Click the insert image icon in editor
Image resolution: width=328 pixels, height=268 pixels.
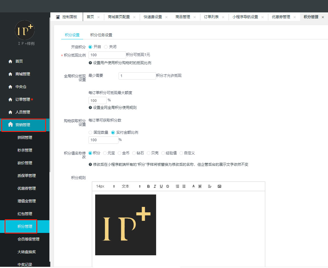coord(219,186)
